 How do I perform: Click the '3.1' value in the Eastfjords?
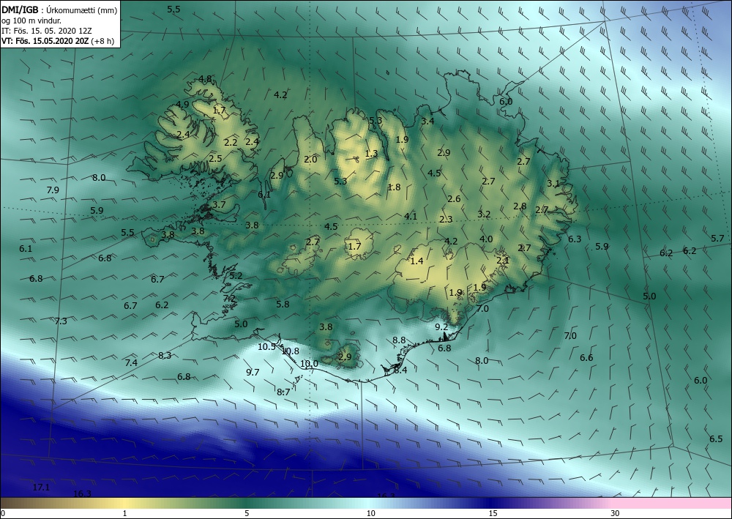(x=553, y=184)
